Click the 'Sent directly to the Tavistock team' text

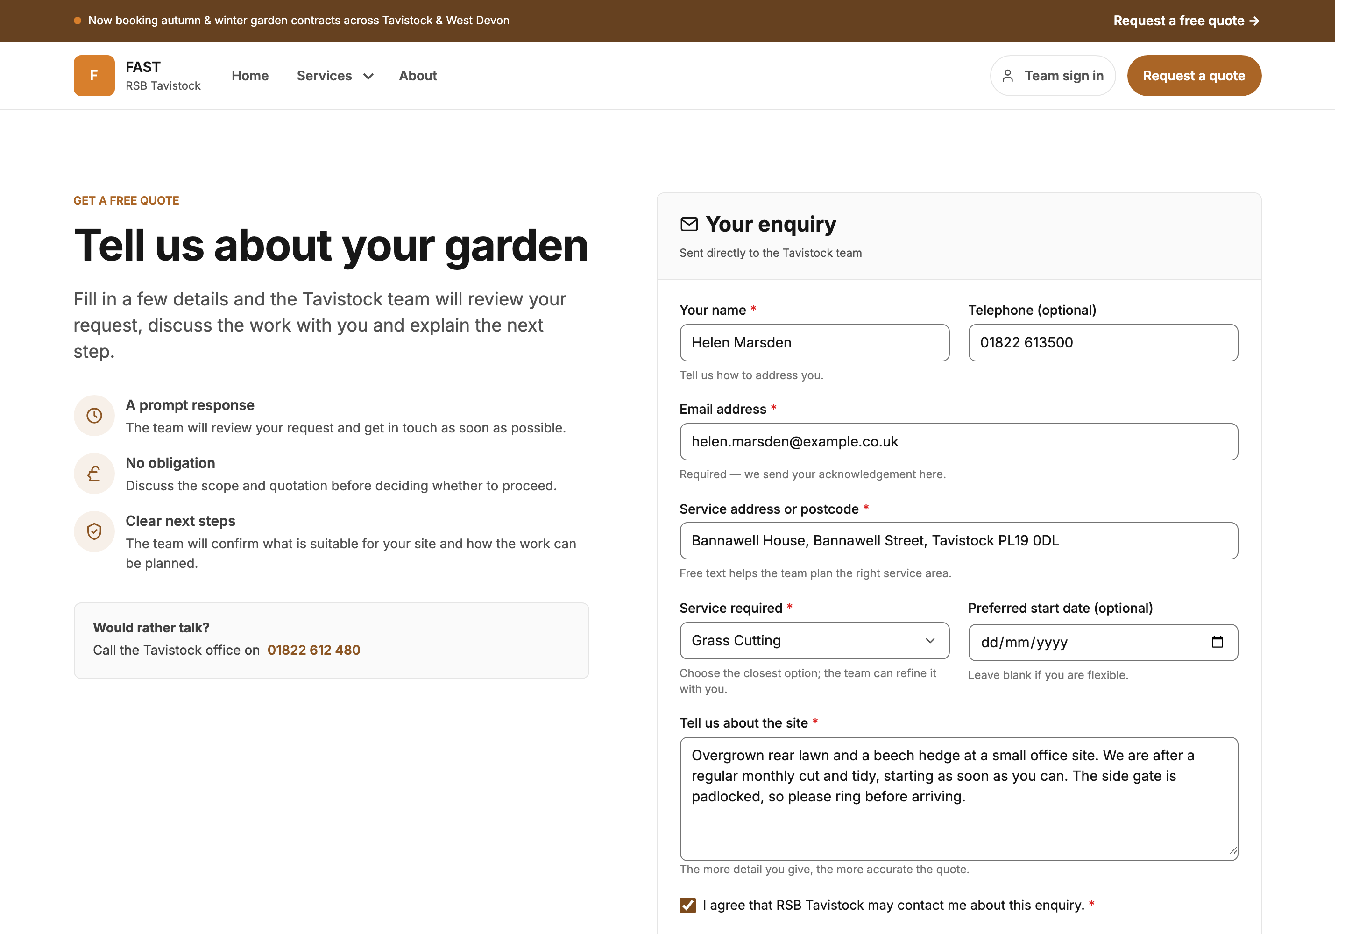pyautogui.click(x=770, y=253)
